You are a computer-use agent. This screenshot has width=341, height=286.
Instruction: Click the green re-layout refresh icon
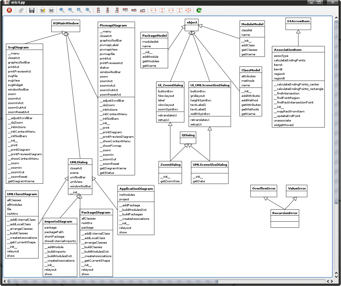[199, 10]
